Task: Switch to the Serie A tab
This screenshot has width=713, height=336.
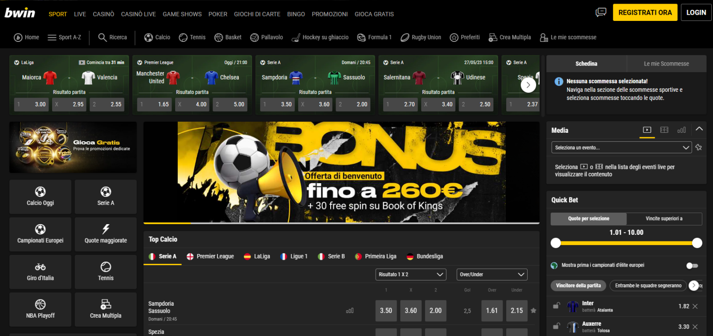Action: click(163, 257)
